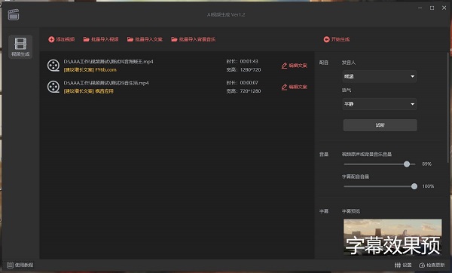
Task: Click the 批量导入背景音乐 folder button
Action: 193,39
